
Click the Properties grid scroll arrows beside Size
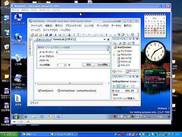click(x=138, y=91)
